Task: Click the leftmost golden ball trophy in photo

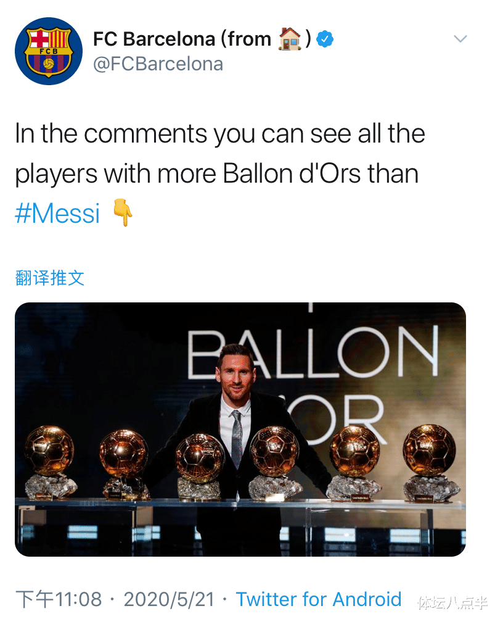Action: (49, 451)
